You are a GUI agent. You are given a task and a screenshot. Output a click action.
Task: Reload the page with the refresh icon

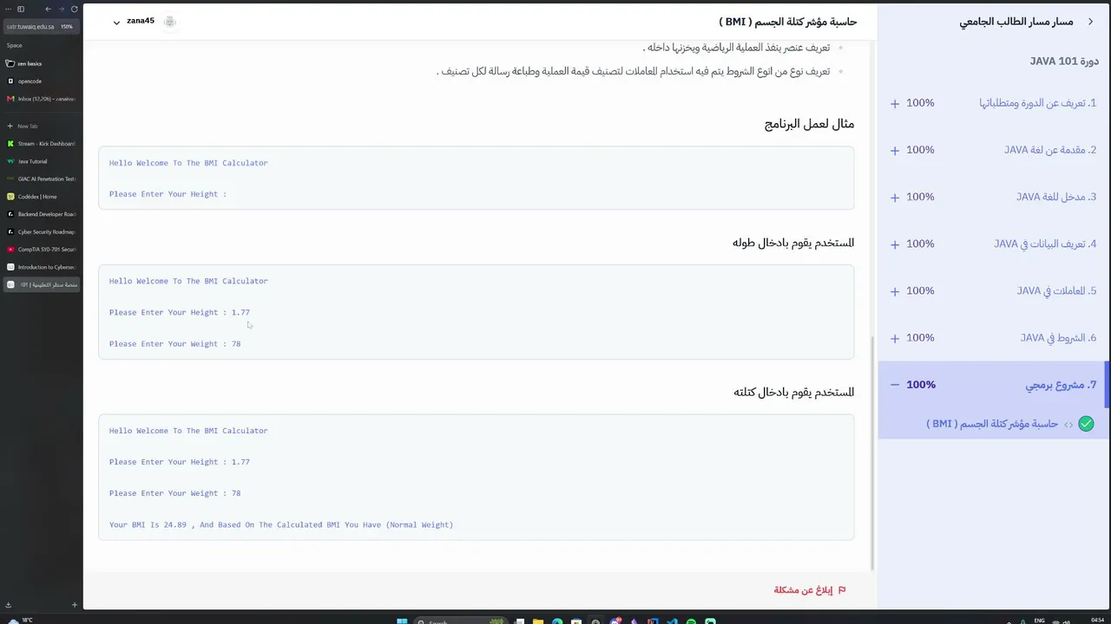(74, 9)
